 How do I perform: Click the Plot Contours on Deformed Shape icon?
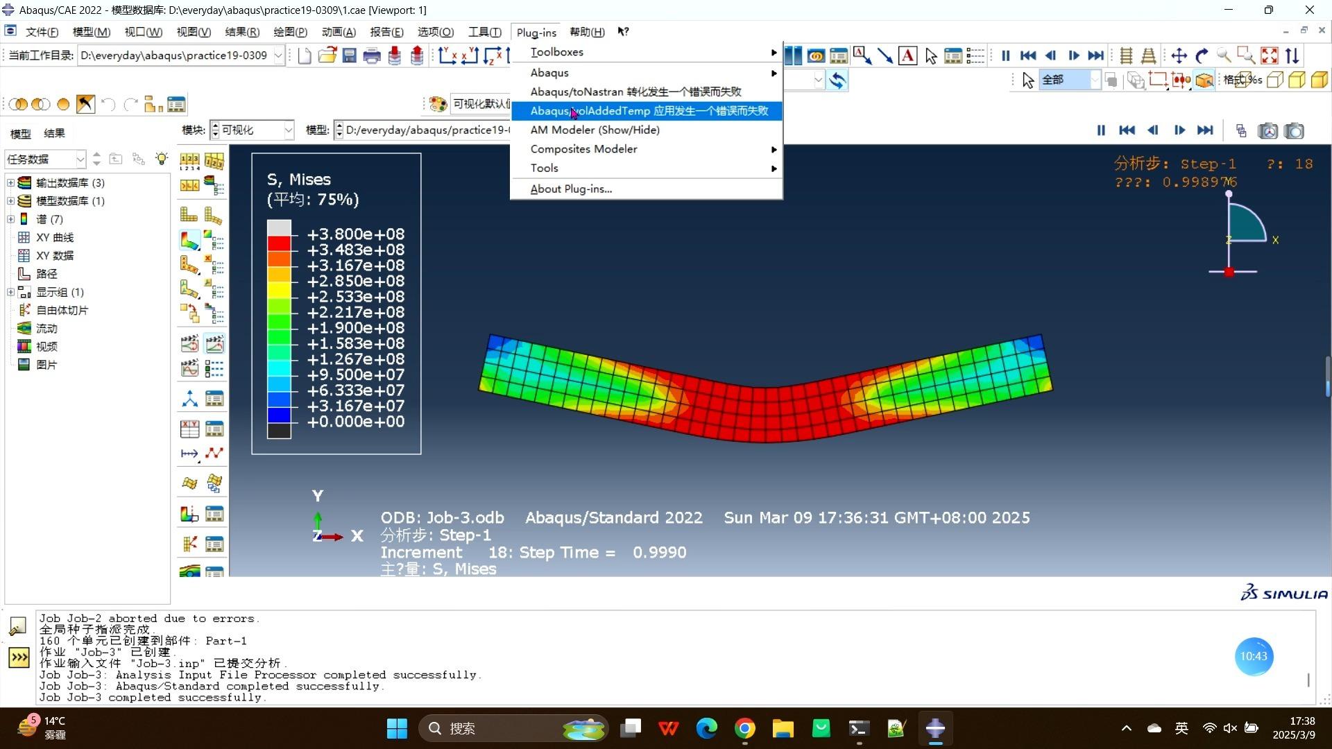point(189,241)
